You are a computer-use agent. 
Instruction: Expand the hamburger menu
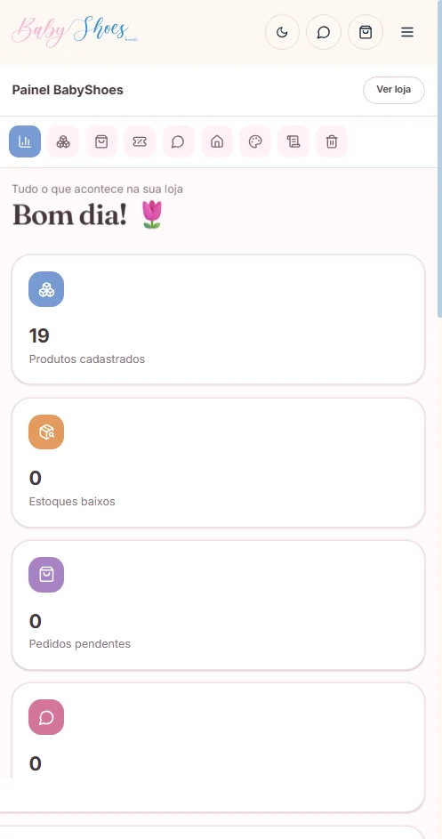point(407,32)
